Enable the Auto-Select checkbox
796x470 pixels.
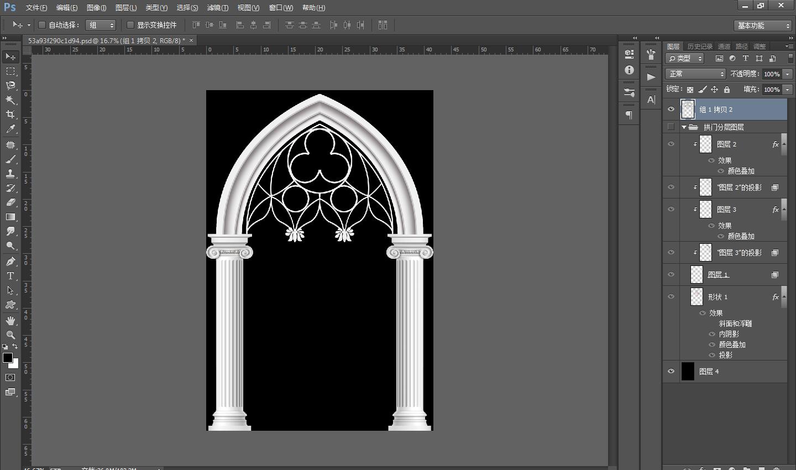(x=41, y=25)
